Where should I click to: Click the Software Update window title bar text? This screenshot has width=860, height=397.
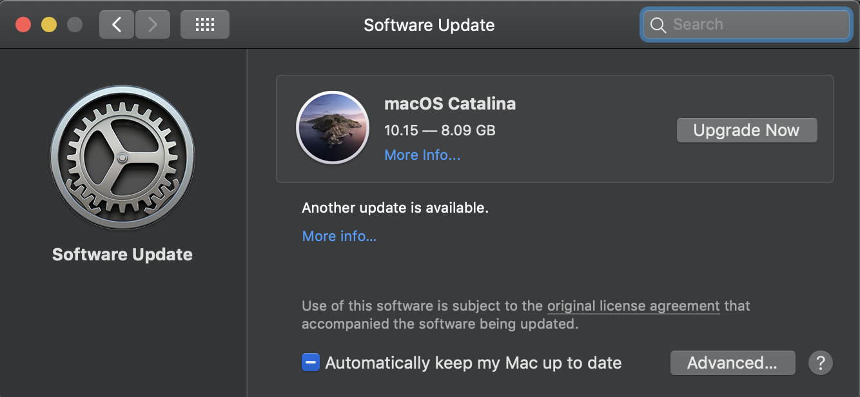click(x=429, y=25)
